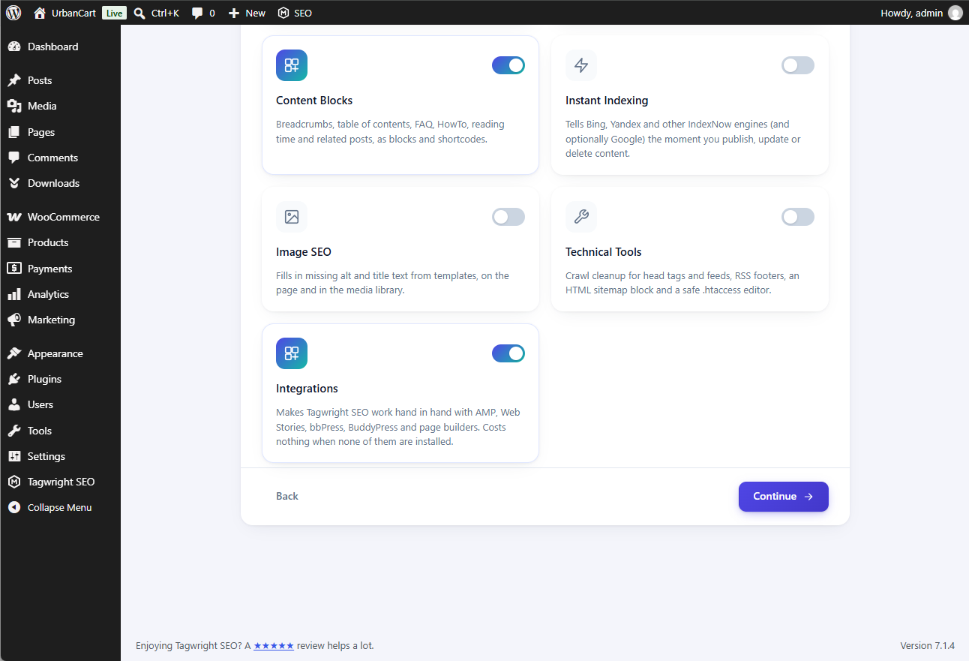Viewport: 969px width, 661px height.
Task: Open Posts menu in sidebar
Action: [x=60, y=80]
